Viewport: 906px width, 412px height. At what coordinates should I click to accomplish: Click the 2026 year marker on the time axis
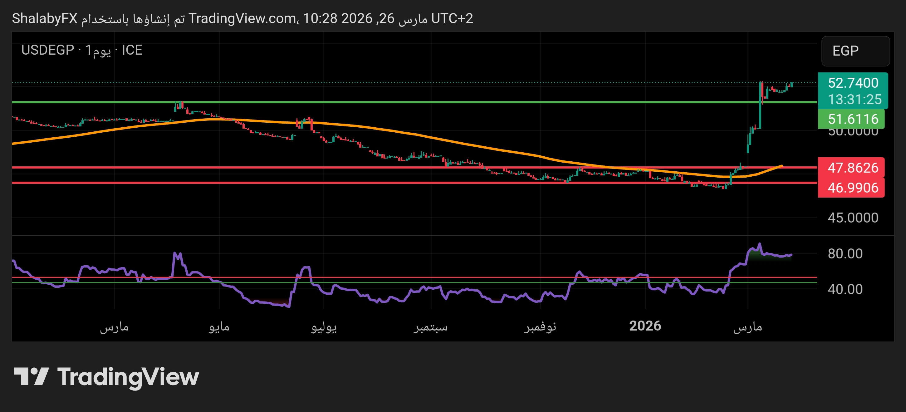(645, 326)
